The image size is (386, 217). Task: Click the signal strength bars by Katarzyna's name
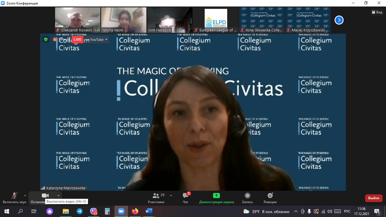click(x=43, y=188)
